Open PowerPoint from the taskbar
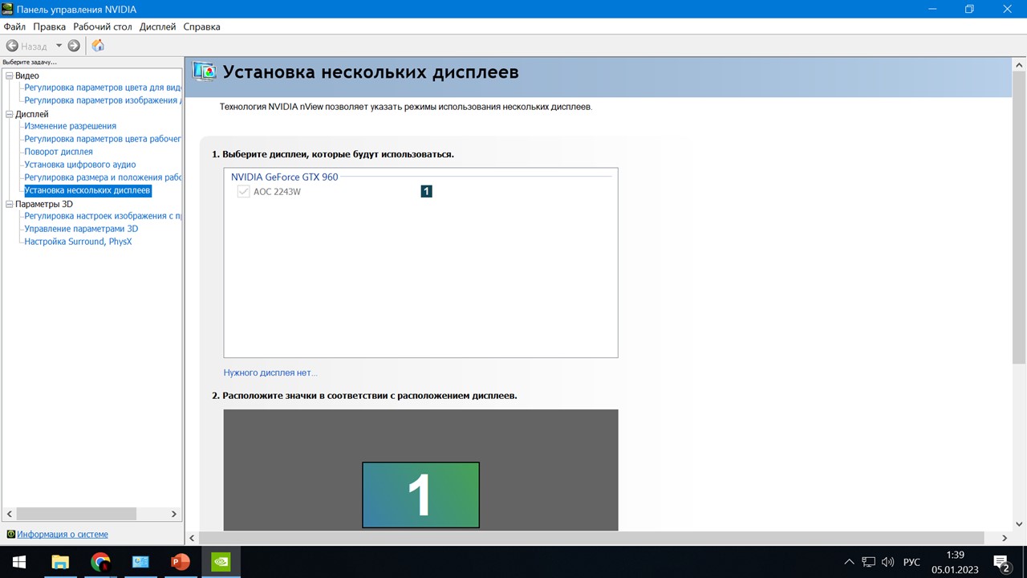The image size is (1027, 578). [181, 562]
